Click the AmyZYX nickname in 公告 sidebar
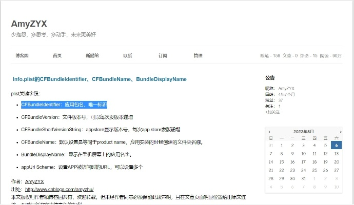The image size is (354, 205). [286, 89]
